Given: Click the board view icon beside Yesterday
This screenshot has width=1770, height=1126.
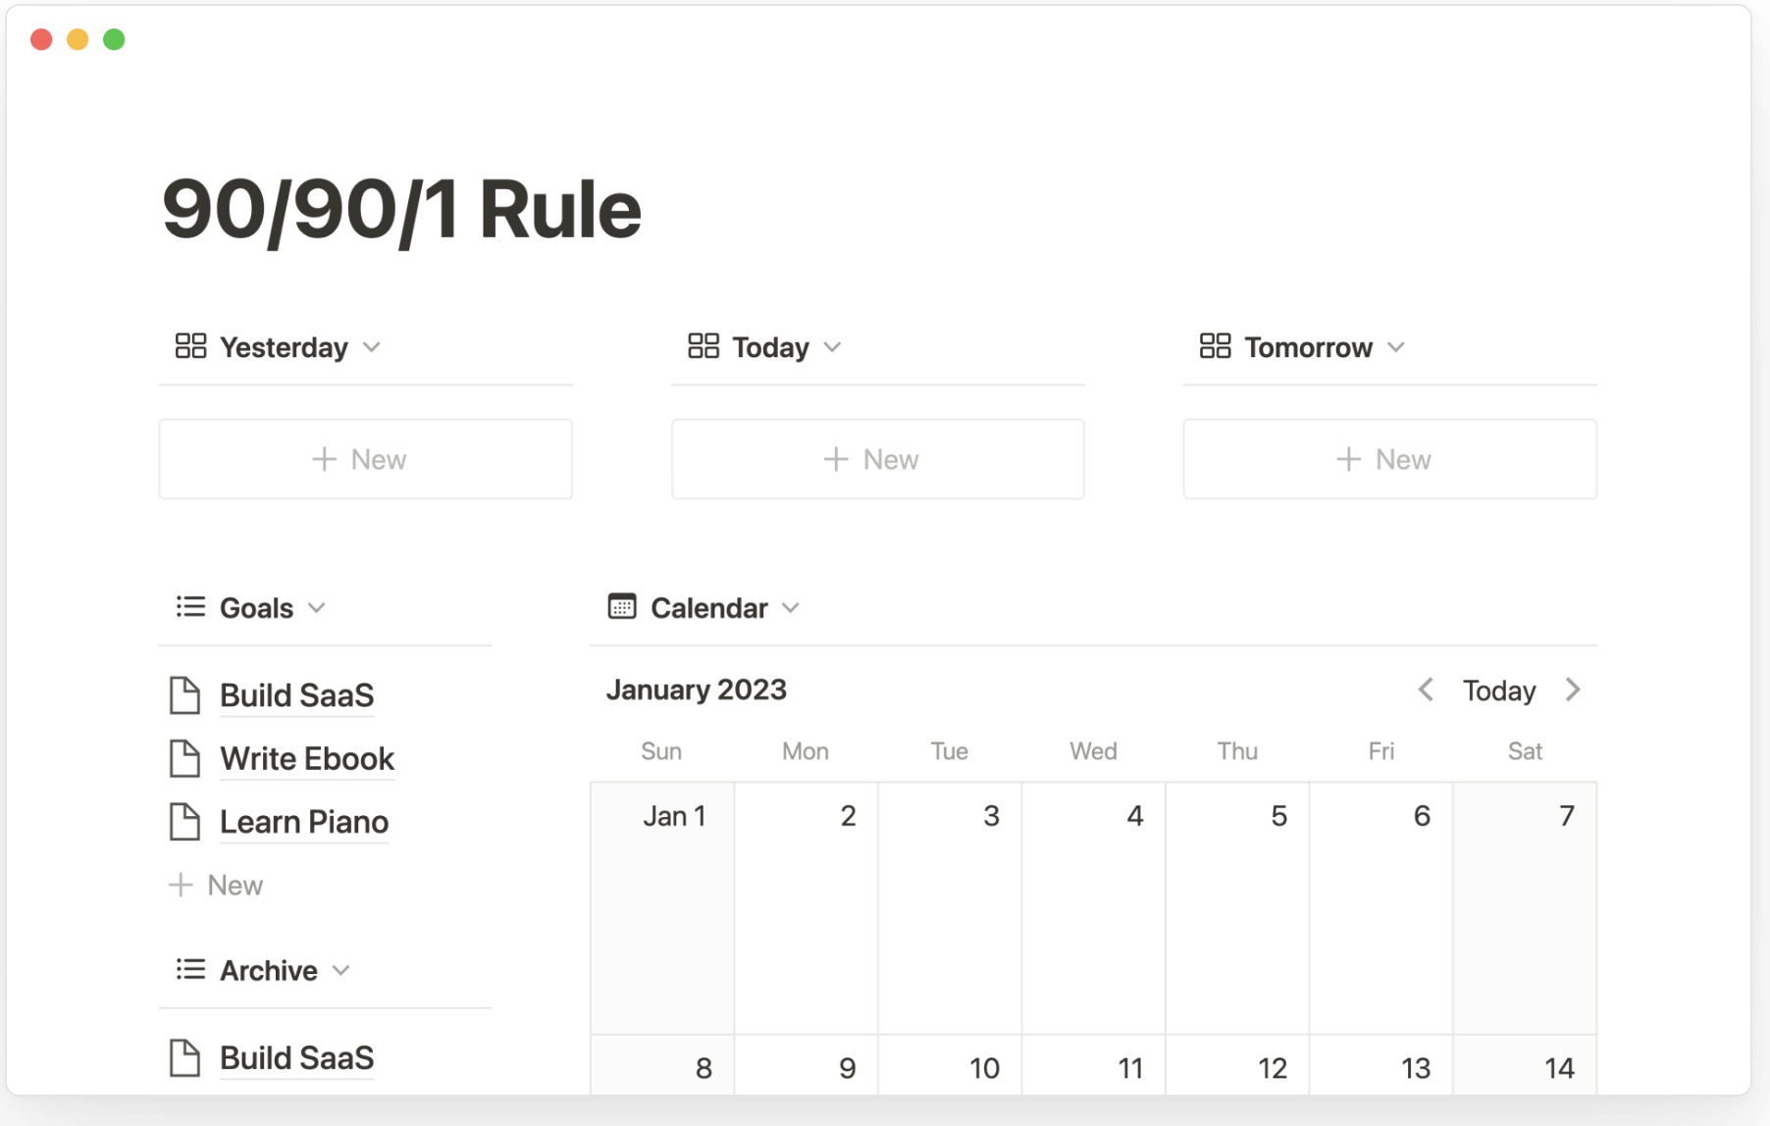Looking at the screenshot, I should pos(189,345).
